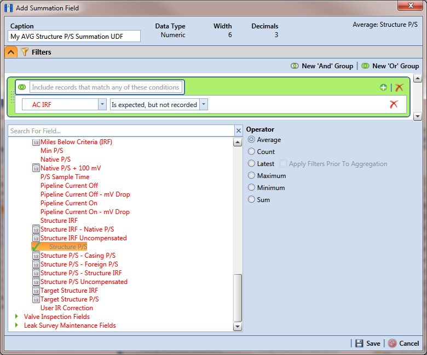427x355 pixels.
Task: Click the Save button label
Action: pos(373,344)
